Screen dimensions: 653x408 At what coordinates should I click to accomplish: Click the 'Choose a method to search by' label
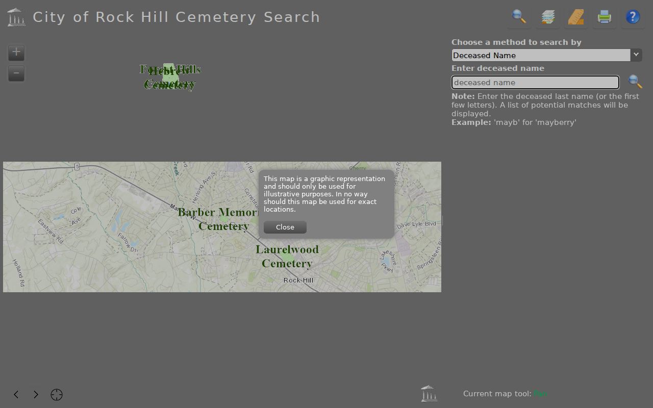tap(516, 42)
